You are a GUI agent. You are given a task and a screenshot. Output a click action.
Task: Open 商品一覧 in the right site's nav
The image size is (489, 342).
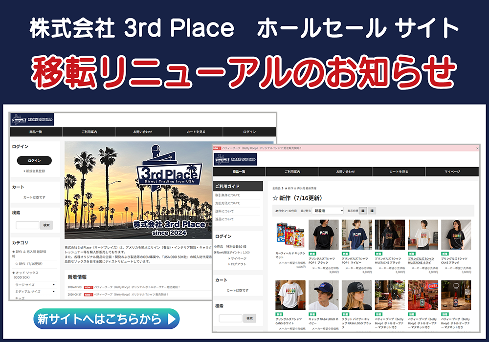239,171
